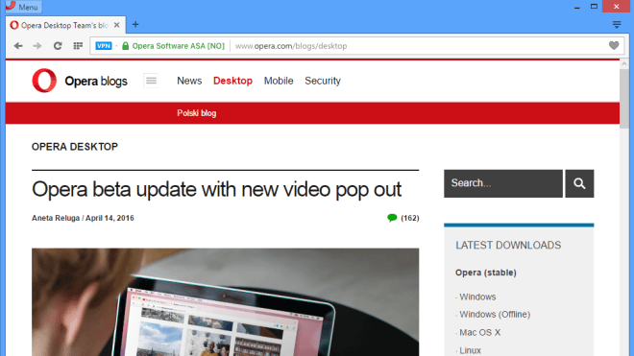This screenshot has height=356, width=634.
Task: Submit search with magnifier button
Action: pyautogui.click(x=579, y=183)
